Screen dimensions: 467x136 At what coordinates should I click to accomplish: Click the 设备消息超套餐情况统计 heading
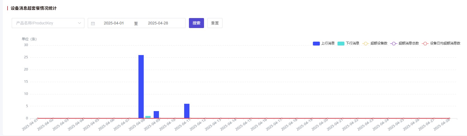(34, 8)
